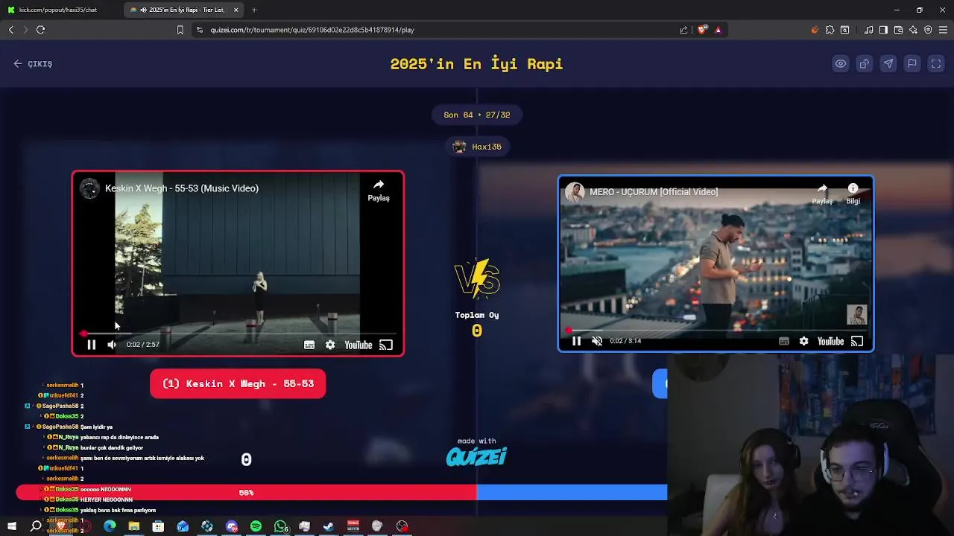Report quiz using the flag icon

tap(912, 64)
